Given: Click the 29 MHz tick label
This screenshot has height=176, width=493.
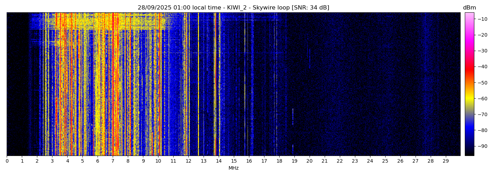Looking at the screenshot, I should click(445, 161).
